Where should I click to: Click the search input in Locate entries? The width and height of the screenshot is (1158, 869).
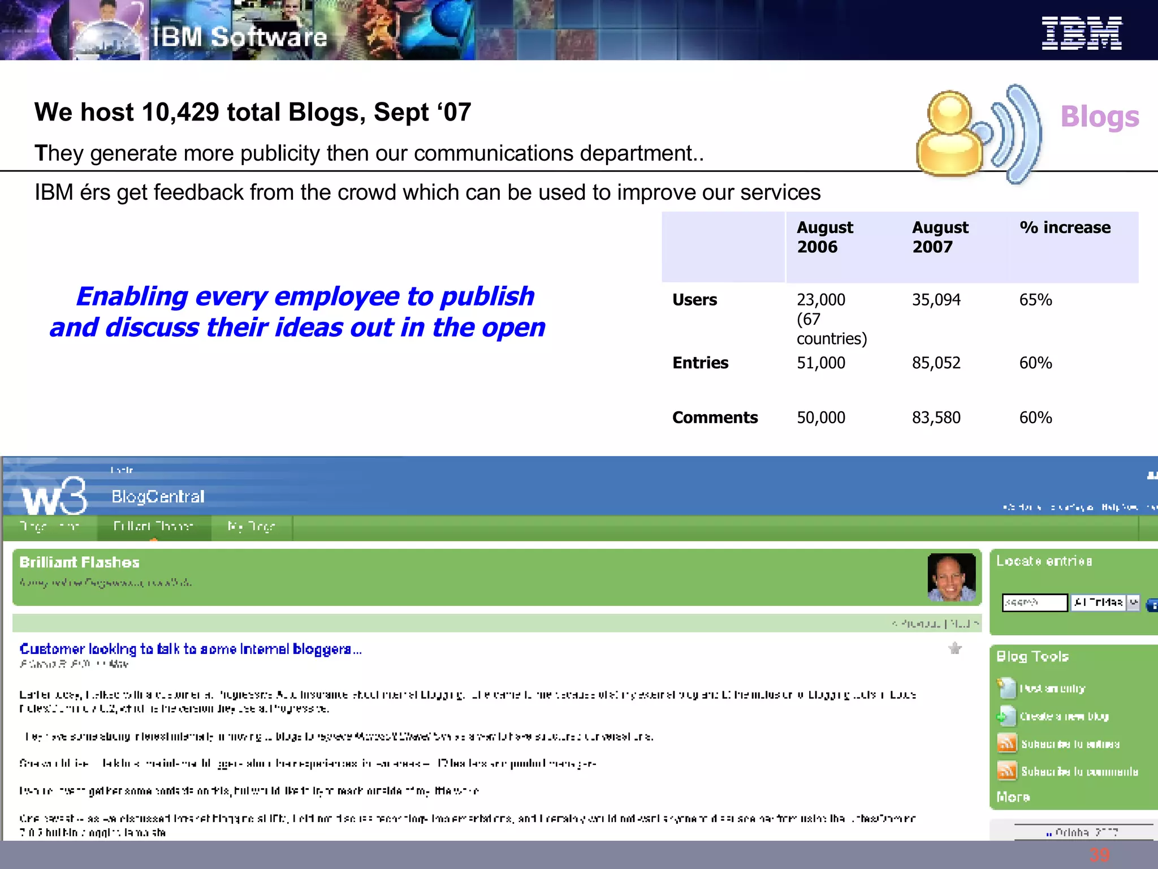point(1034,603)
